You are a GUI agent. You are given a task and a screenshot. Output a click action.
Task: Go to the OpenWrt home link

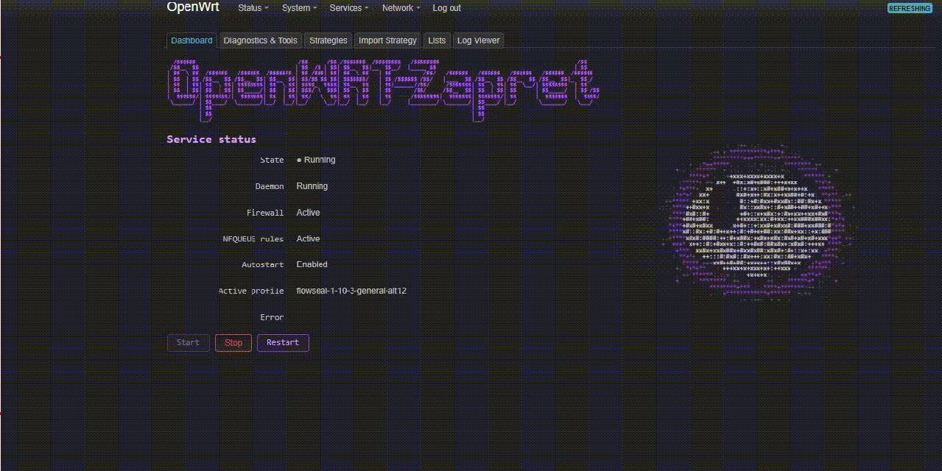click(192, 7)
